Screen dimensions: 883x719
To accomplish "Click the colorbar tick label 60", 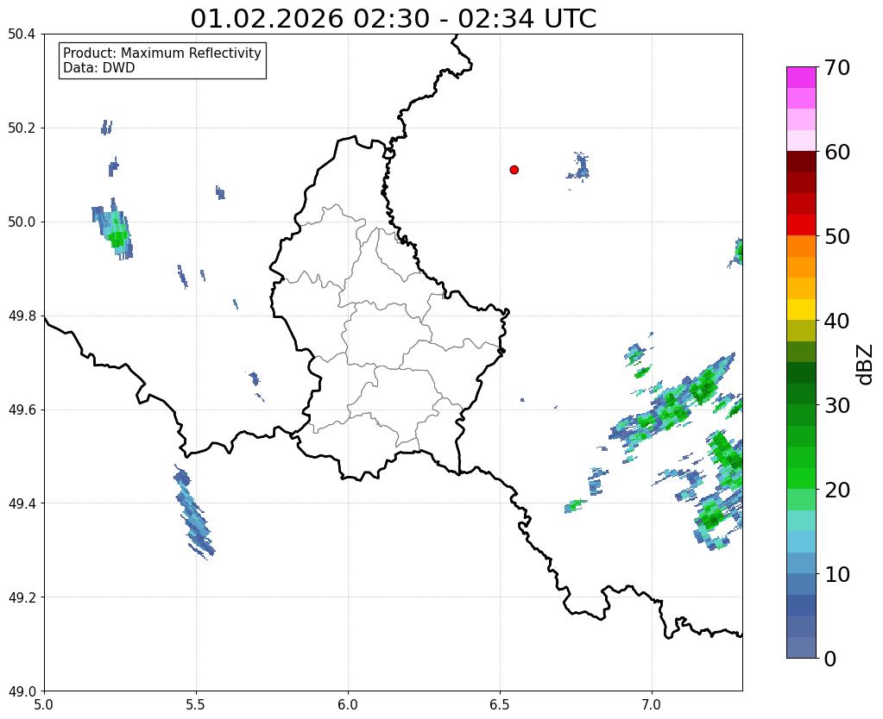I will (836, 152).
